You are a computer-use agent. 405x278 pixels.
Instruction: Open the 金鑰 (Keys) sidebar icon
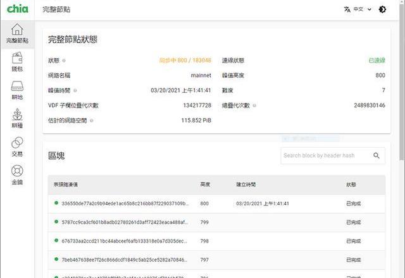[x=17, y=174]
